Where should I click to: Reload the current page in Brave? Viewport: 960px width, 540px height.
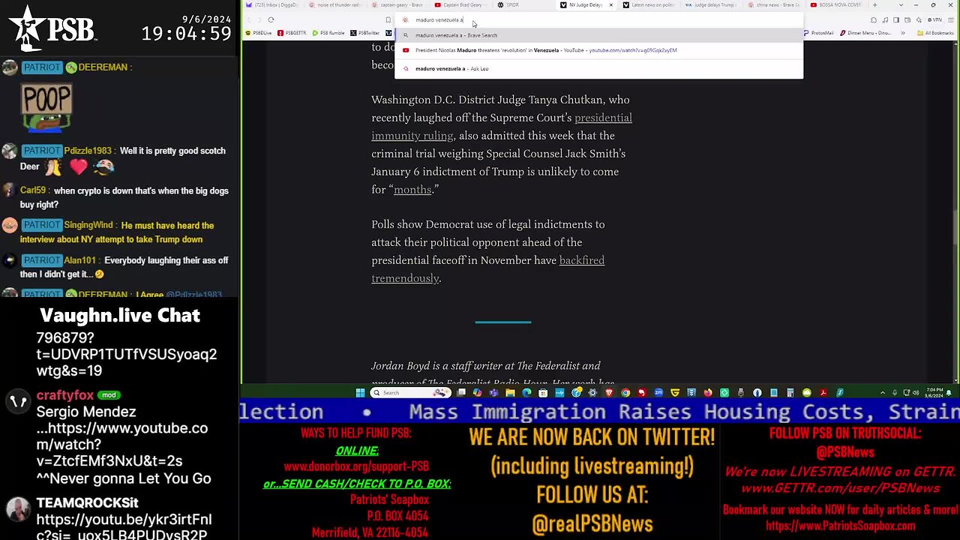click(x=271, y=19)
